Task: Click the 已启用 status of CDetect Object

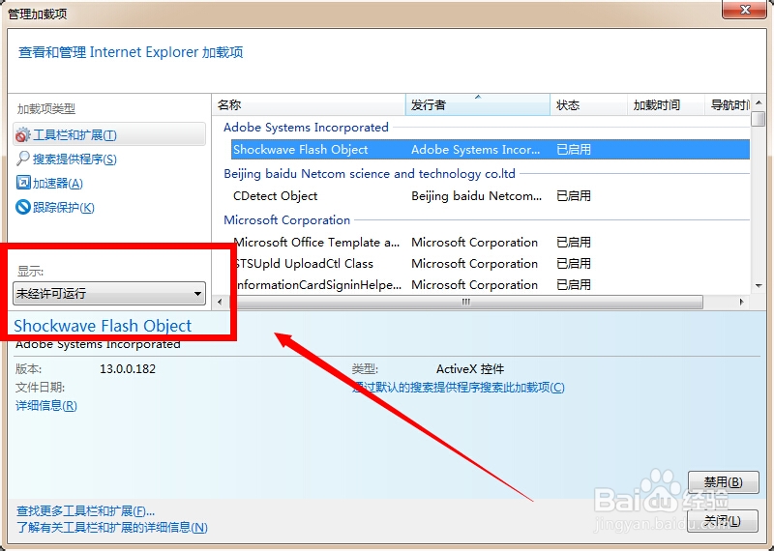Action: point(574,196)
